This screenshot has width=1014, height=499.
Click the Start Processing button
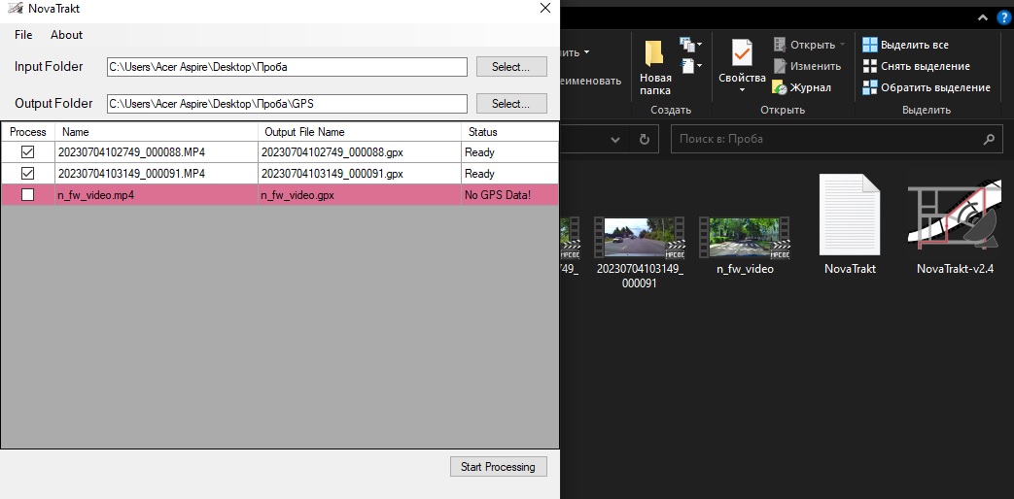tap(498, 467)
